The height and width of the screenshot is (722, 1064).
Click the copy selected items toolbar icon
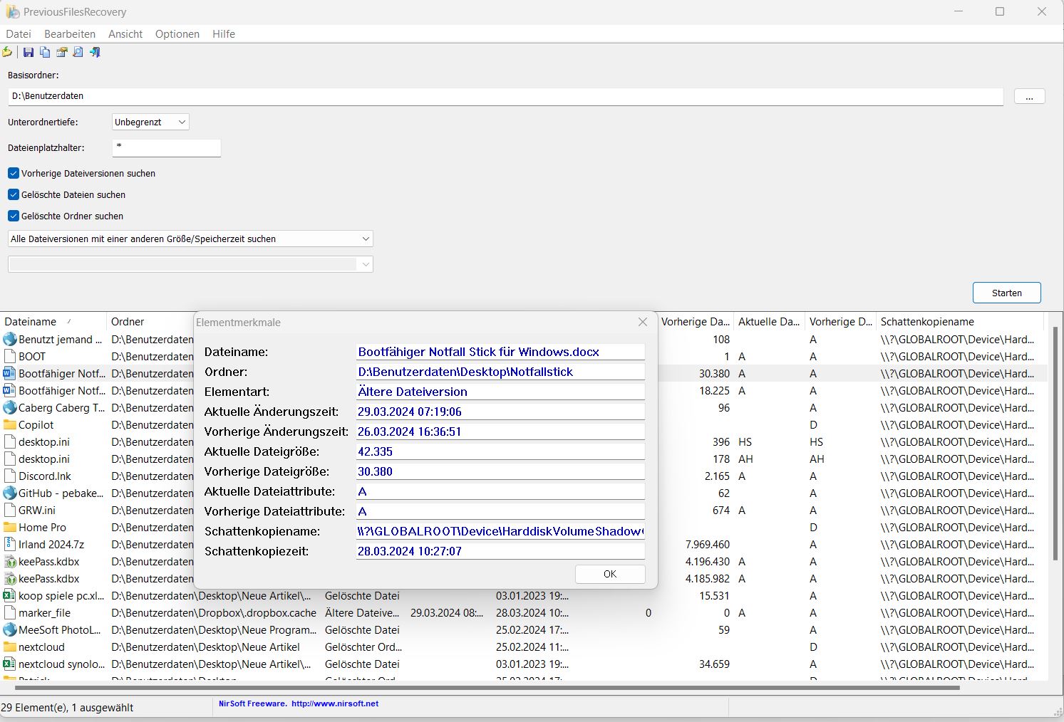tap(45, 53)
